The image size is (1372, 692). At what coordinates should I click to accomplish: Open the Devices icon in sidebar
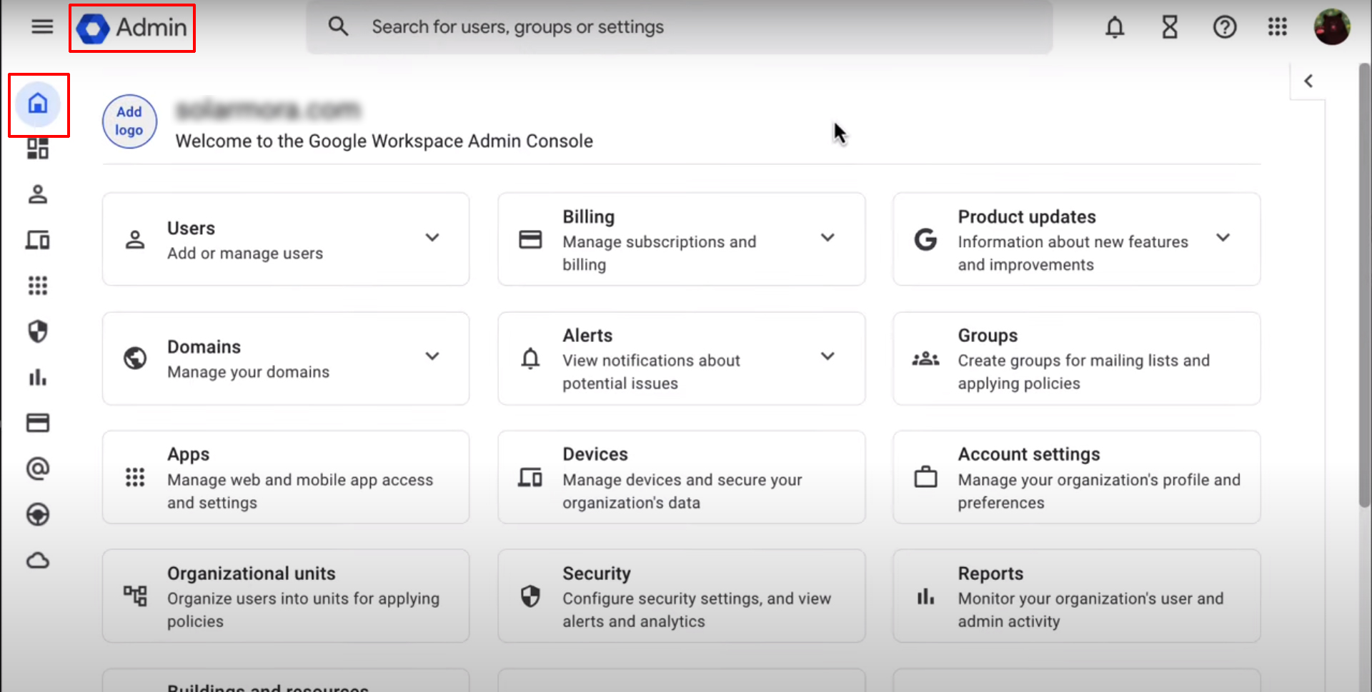pos(38,240)
